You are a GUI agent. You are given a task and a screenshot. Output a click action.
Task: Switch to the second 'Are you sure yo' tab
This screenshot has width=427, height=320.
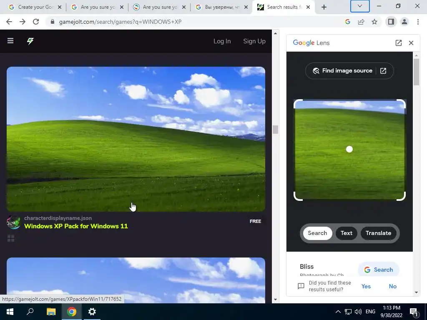[97, 7]
